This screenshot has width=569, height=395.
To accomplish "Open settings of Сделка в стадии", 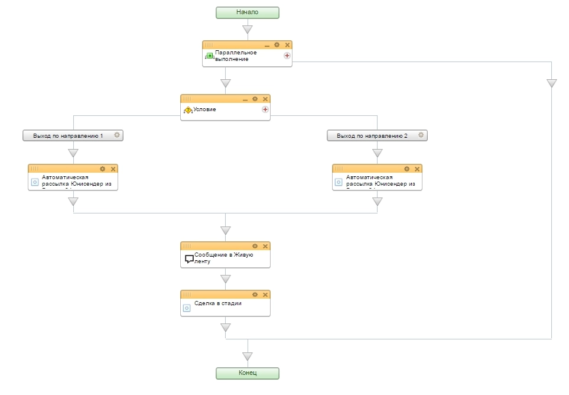I will point(255,294).
